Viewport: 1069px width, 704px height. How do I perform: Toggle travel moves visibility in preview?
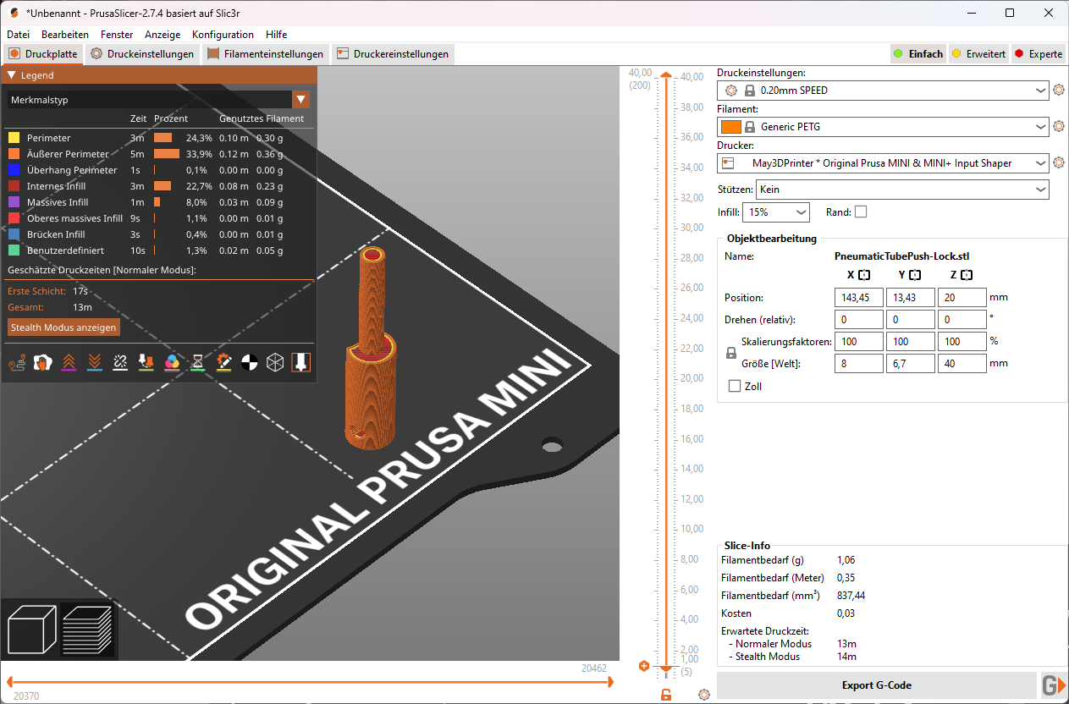click(x=19, y=362)
